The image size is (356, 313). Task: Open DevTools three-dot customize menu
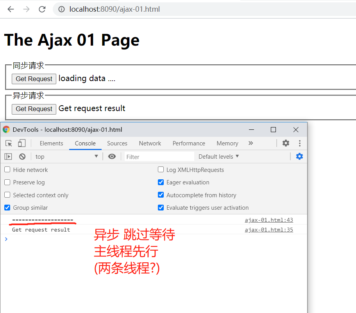click(x=300, y=143)
